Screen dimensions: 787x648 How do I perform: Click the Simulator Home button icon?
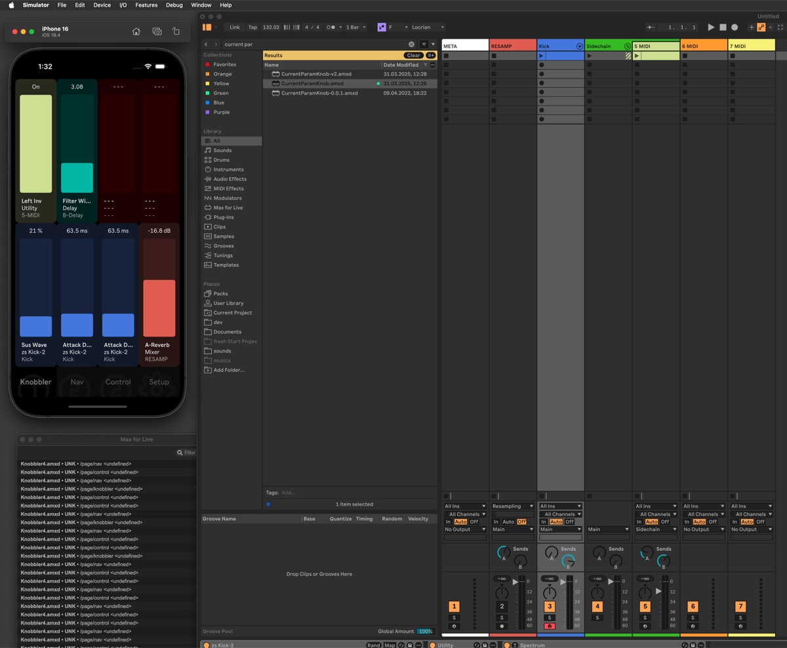pyautogui.click(x=136, y=31)
